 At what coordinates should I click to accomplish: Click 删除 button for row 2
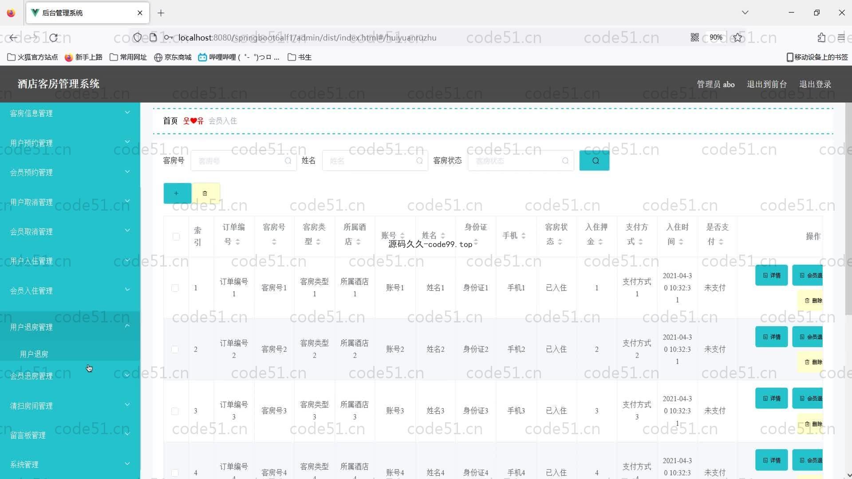click(x=810, y=362)
